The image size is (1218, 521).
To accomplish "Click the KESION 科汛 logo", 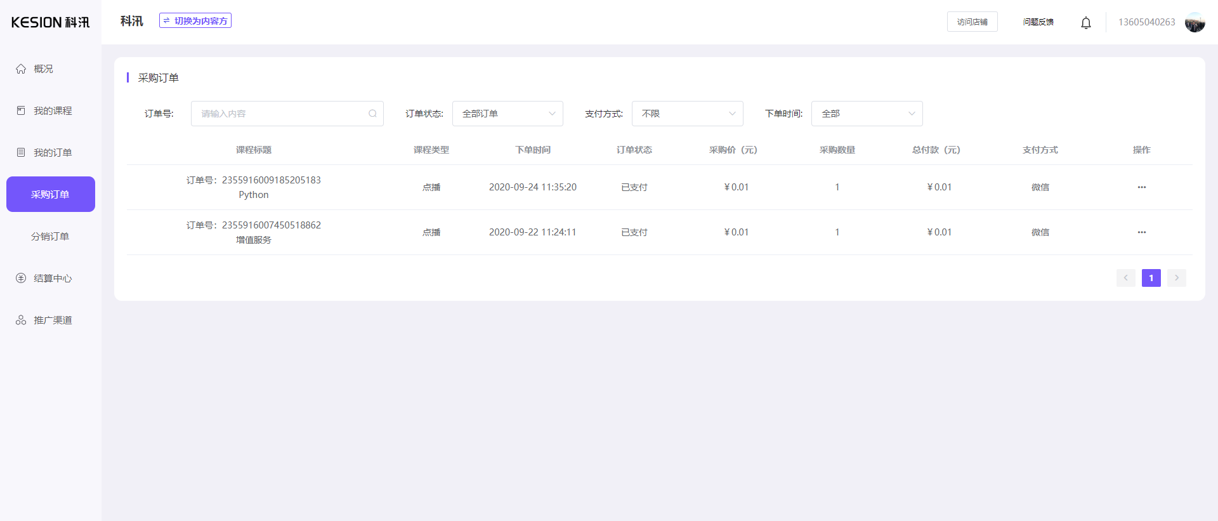I will [x=51, y=22].
